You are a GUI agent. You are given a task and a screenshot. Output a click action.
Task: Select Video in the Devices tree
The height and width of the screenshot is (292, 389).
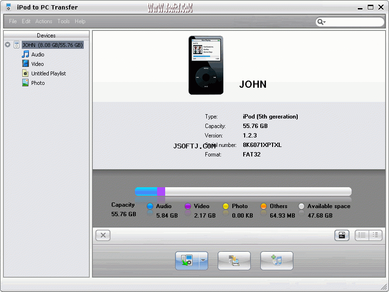click(x=37, y=64)
